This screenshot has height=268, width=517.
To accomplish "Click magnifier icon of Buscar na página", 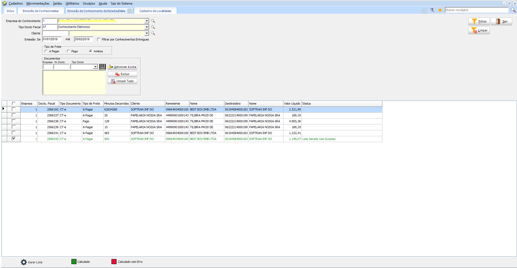I will pos(513,10).
